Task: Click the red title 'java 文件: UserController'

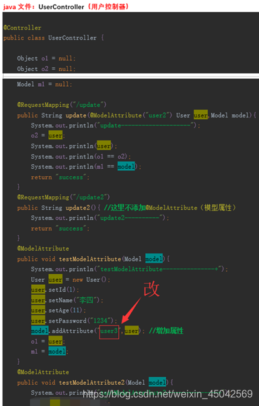Action: coord(43,6)
